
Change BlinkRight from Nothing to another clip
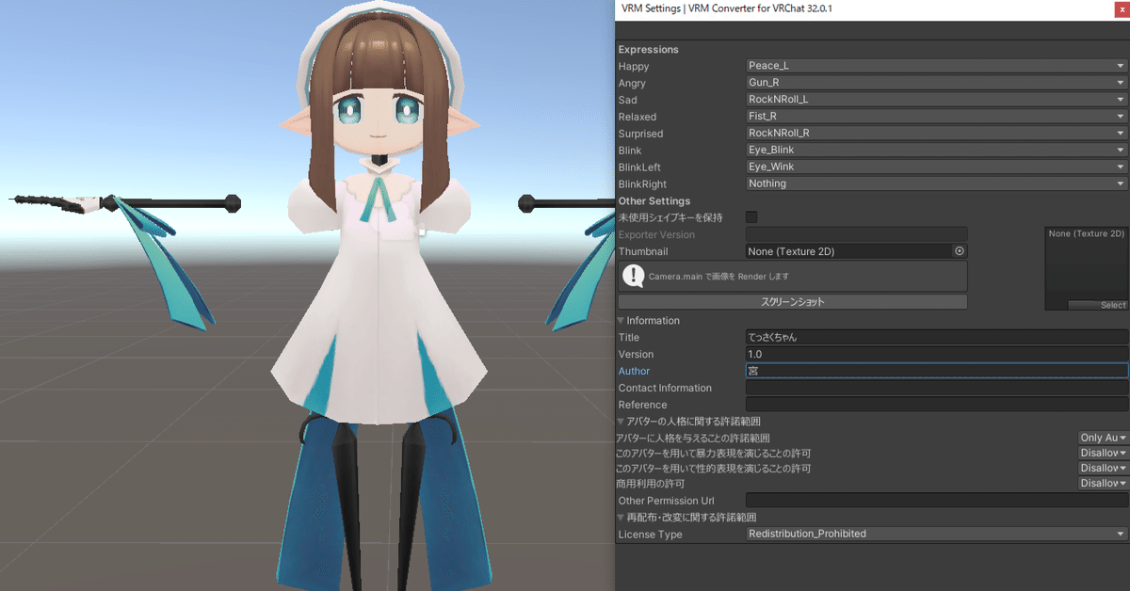click(932, 183)
